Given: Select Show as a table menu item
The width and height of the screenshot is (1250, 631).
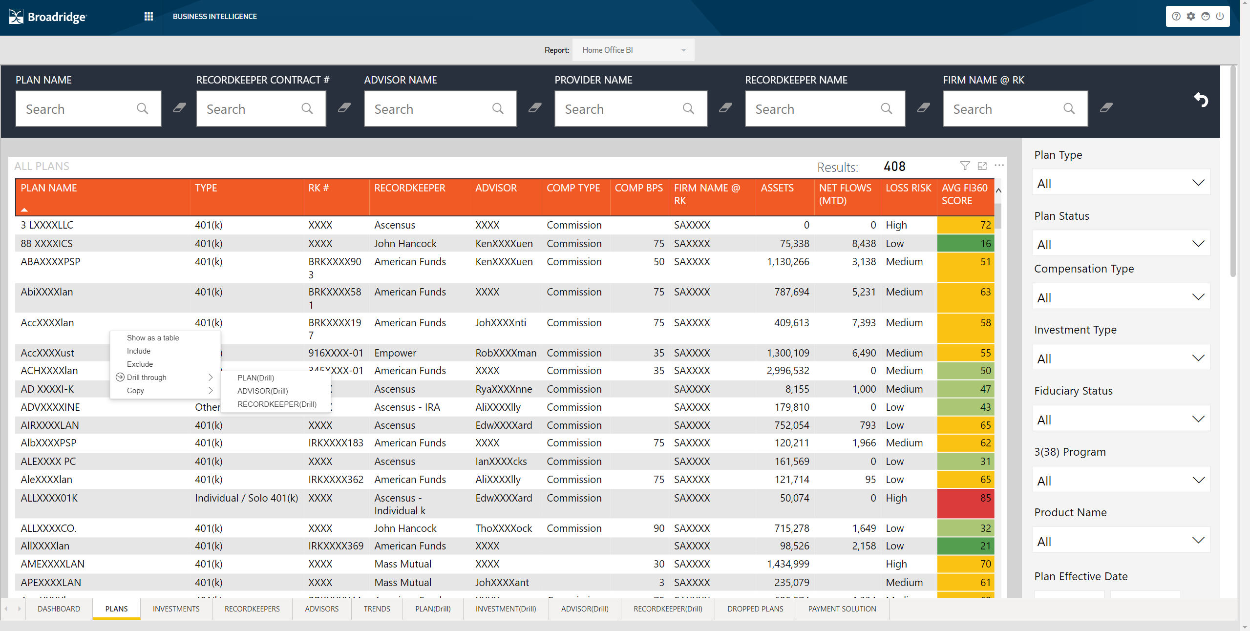Looking at the screenshot, I should [x=153, y=338].
